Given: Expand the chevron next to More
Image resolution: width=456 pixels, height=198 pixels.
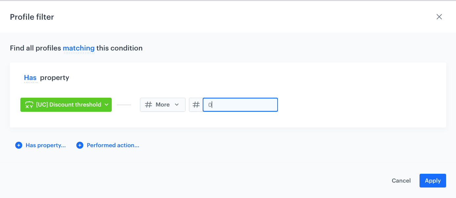Looking at the screenshot, I should (x=177, y=105).
